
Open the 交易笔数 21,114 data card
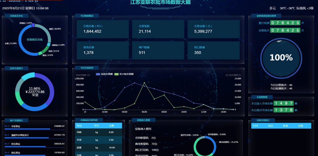coord(158,29)
